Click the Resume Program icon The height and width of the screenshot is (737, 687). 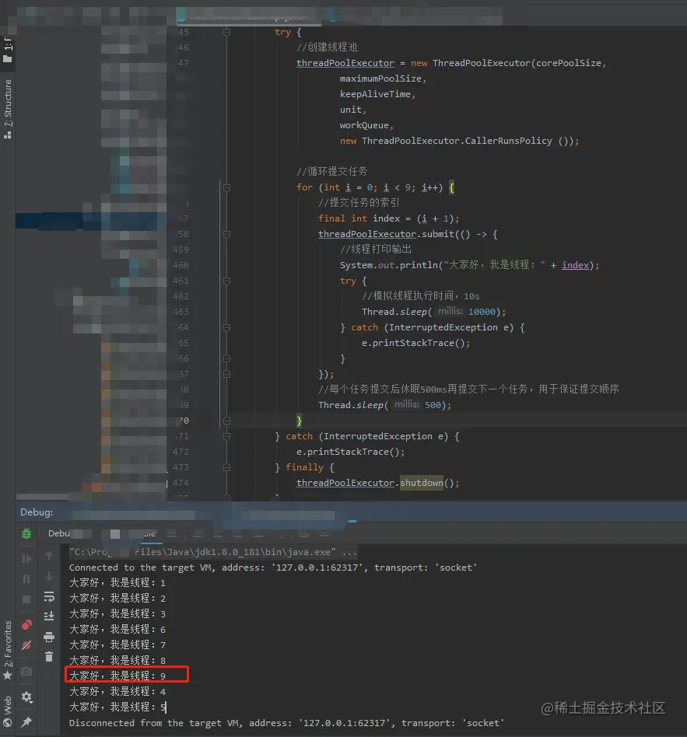pyautogui.click(x=26, y=558)
